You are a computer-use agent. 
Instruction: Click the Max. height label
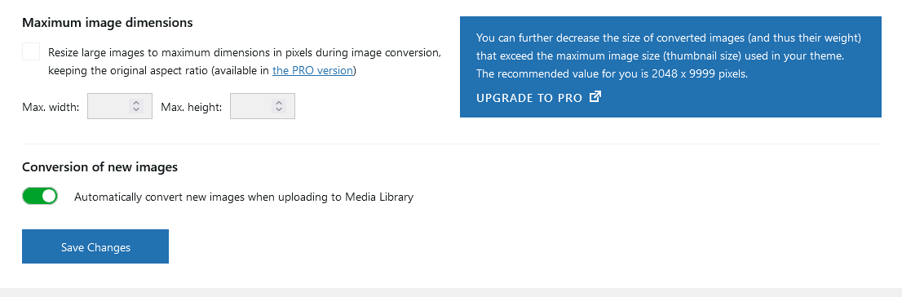192,107
